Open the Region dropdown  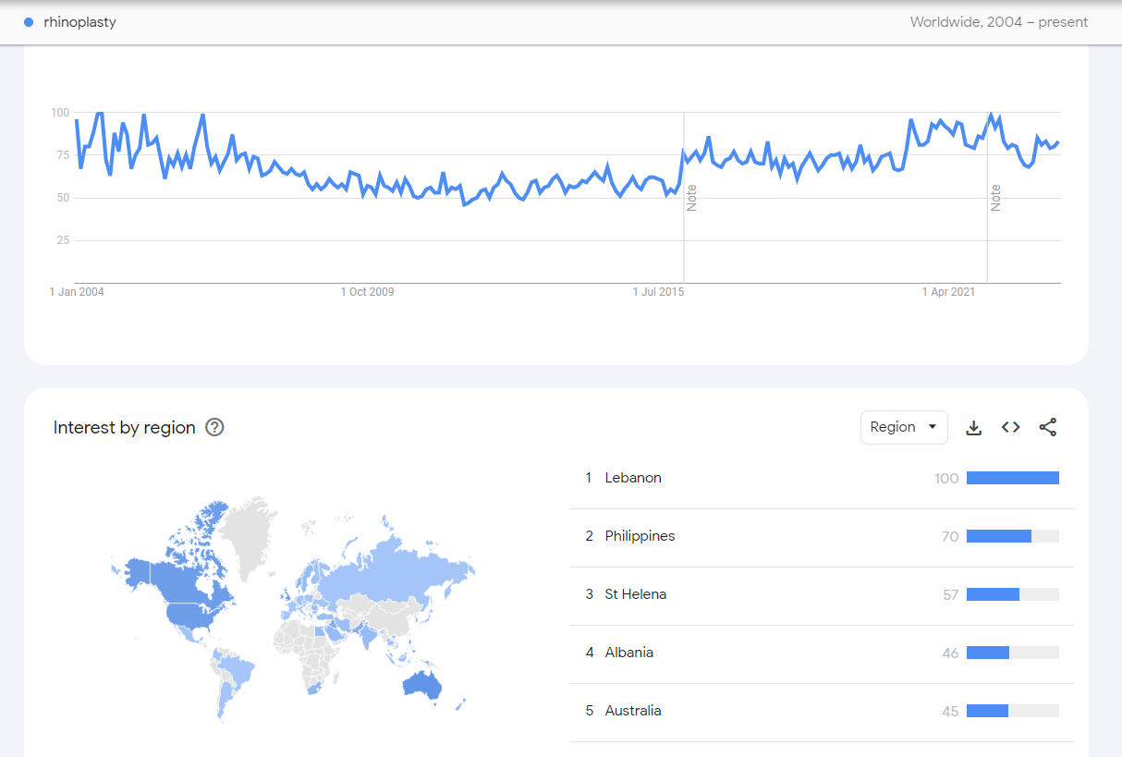[904, 427]
